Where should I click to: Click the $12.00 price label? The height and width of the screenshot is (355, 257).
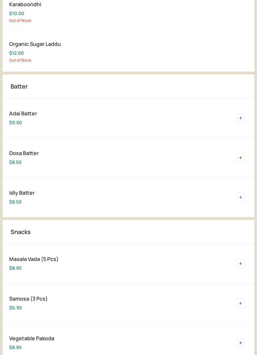pos(16,53)
